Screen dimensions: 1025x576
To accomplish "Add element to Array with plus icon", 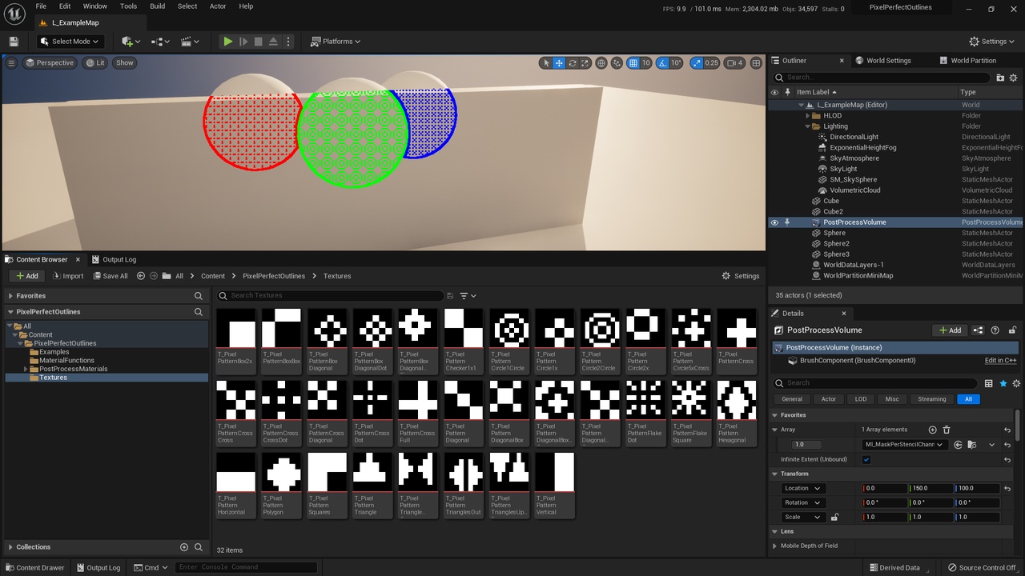I will 932,430.
